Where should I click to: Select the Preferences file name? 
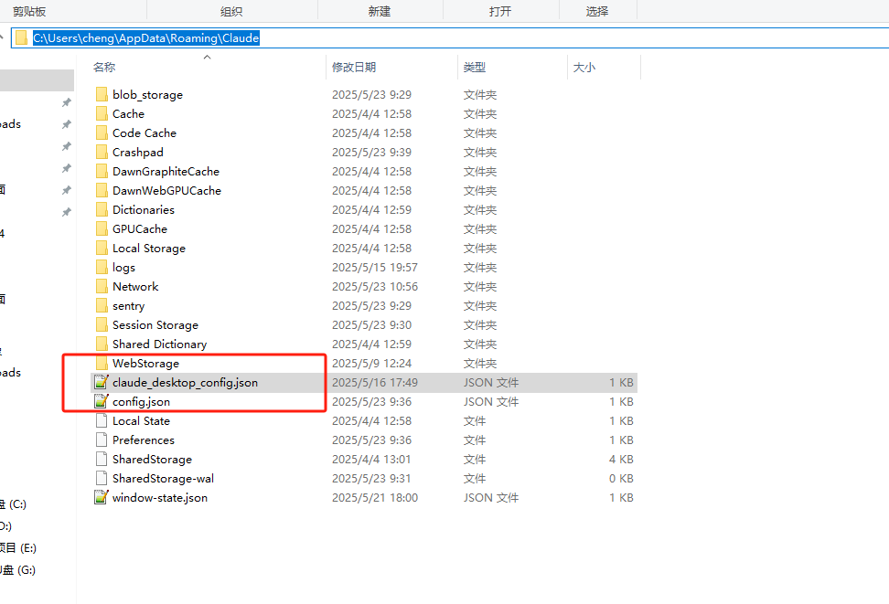pyautogui.click(x=144, y=440)
